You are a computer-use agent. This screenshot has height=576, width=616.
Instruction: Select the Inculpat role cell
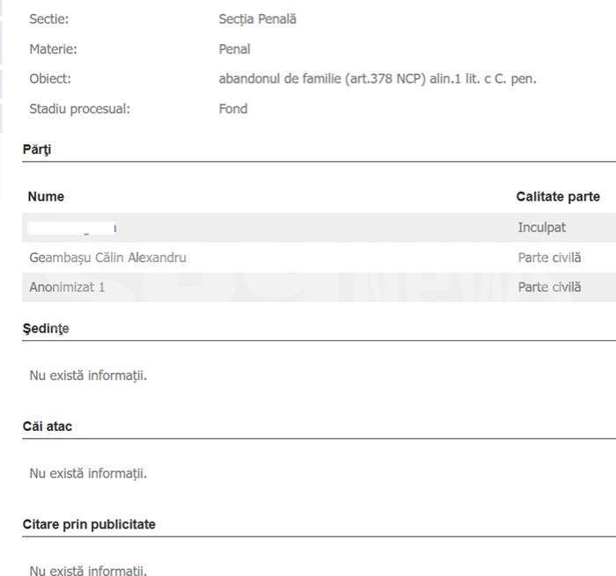click(541, 228)
